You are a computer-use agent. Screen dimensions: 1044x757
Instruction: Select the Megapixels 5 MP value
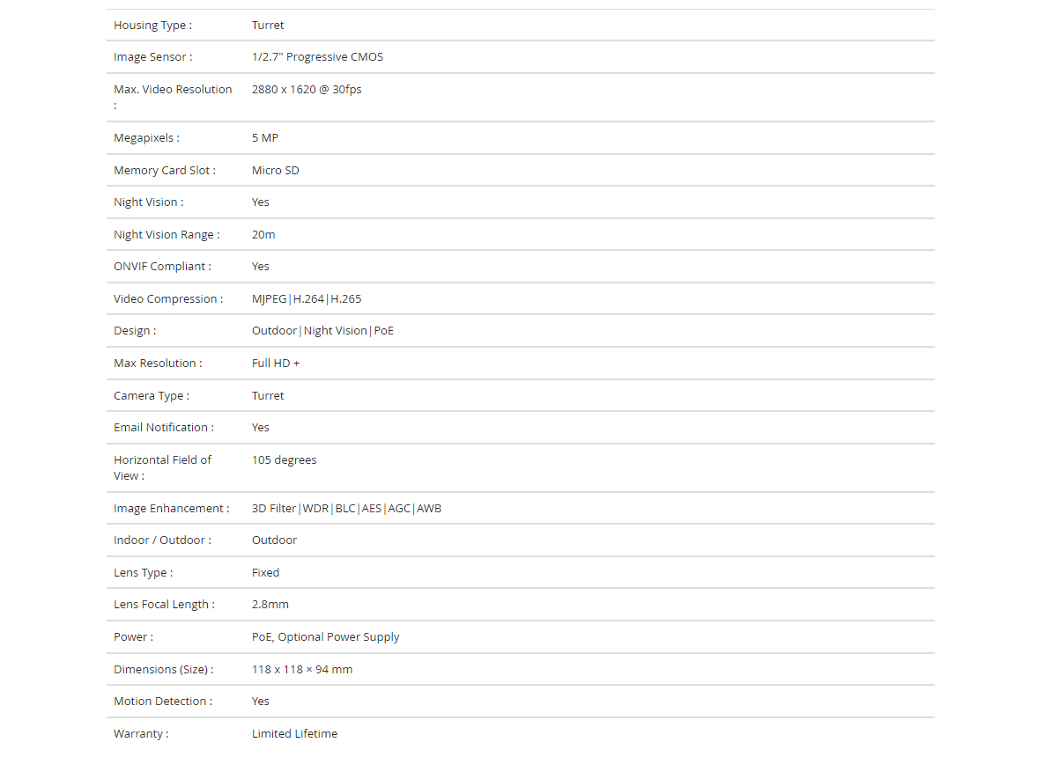click(x=265, y=138)
